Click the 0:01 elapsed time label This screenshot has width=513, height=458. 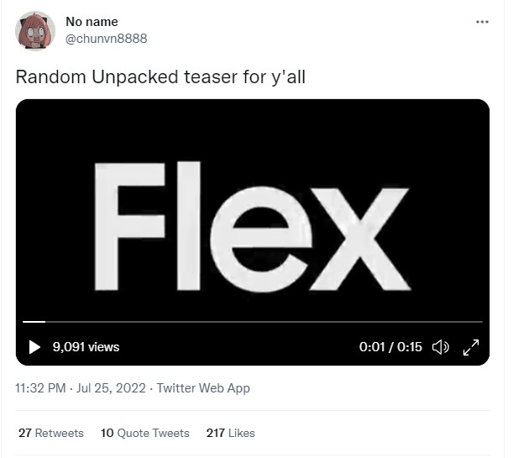pyautogui.click(x=371, y=347)
